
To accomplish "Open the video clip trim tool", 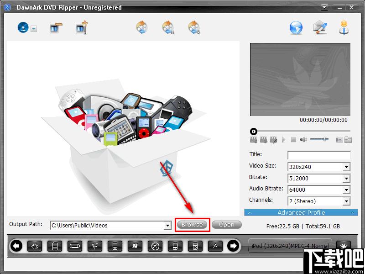I will 56,28.
